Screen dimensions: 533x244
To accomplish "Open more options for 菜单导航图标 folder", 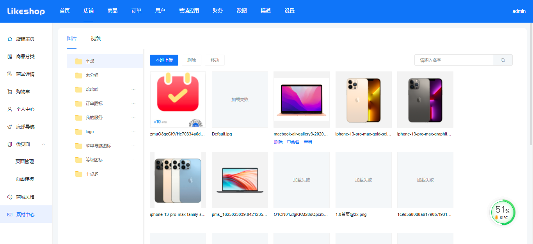I will [x=133, y=146].
